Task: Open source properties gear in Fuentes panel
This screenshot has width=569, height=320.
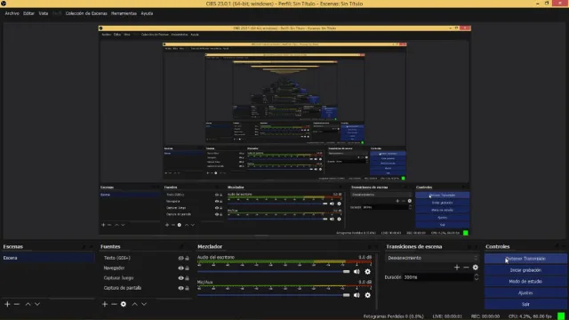Action: 124,304
